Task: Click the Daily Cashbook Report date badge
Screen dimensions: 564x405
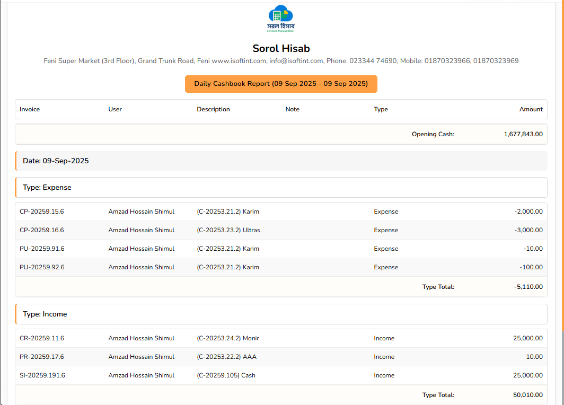Action: click(281, 84)
